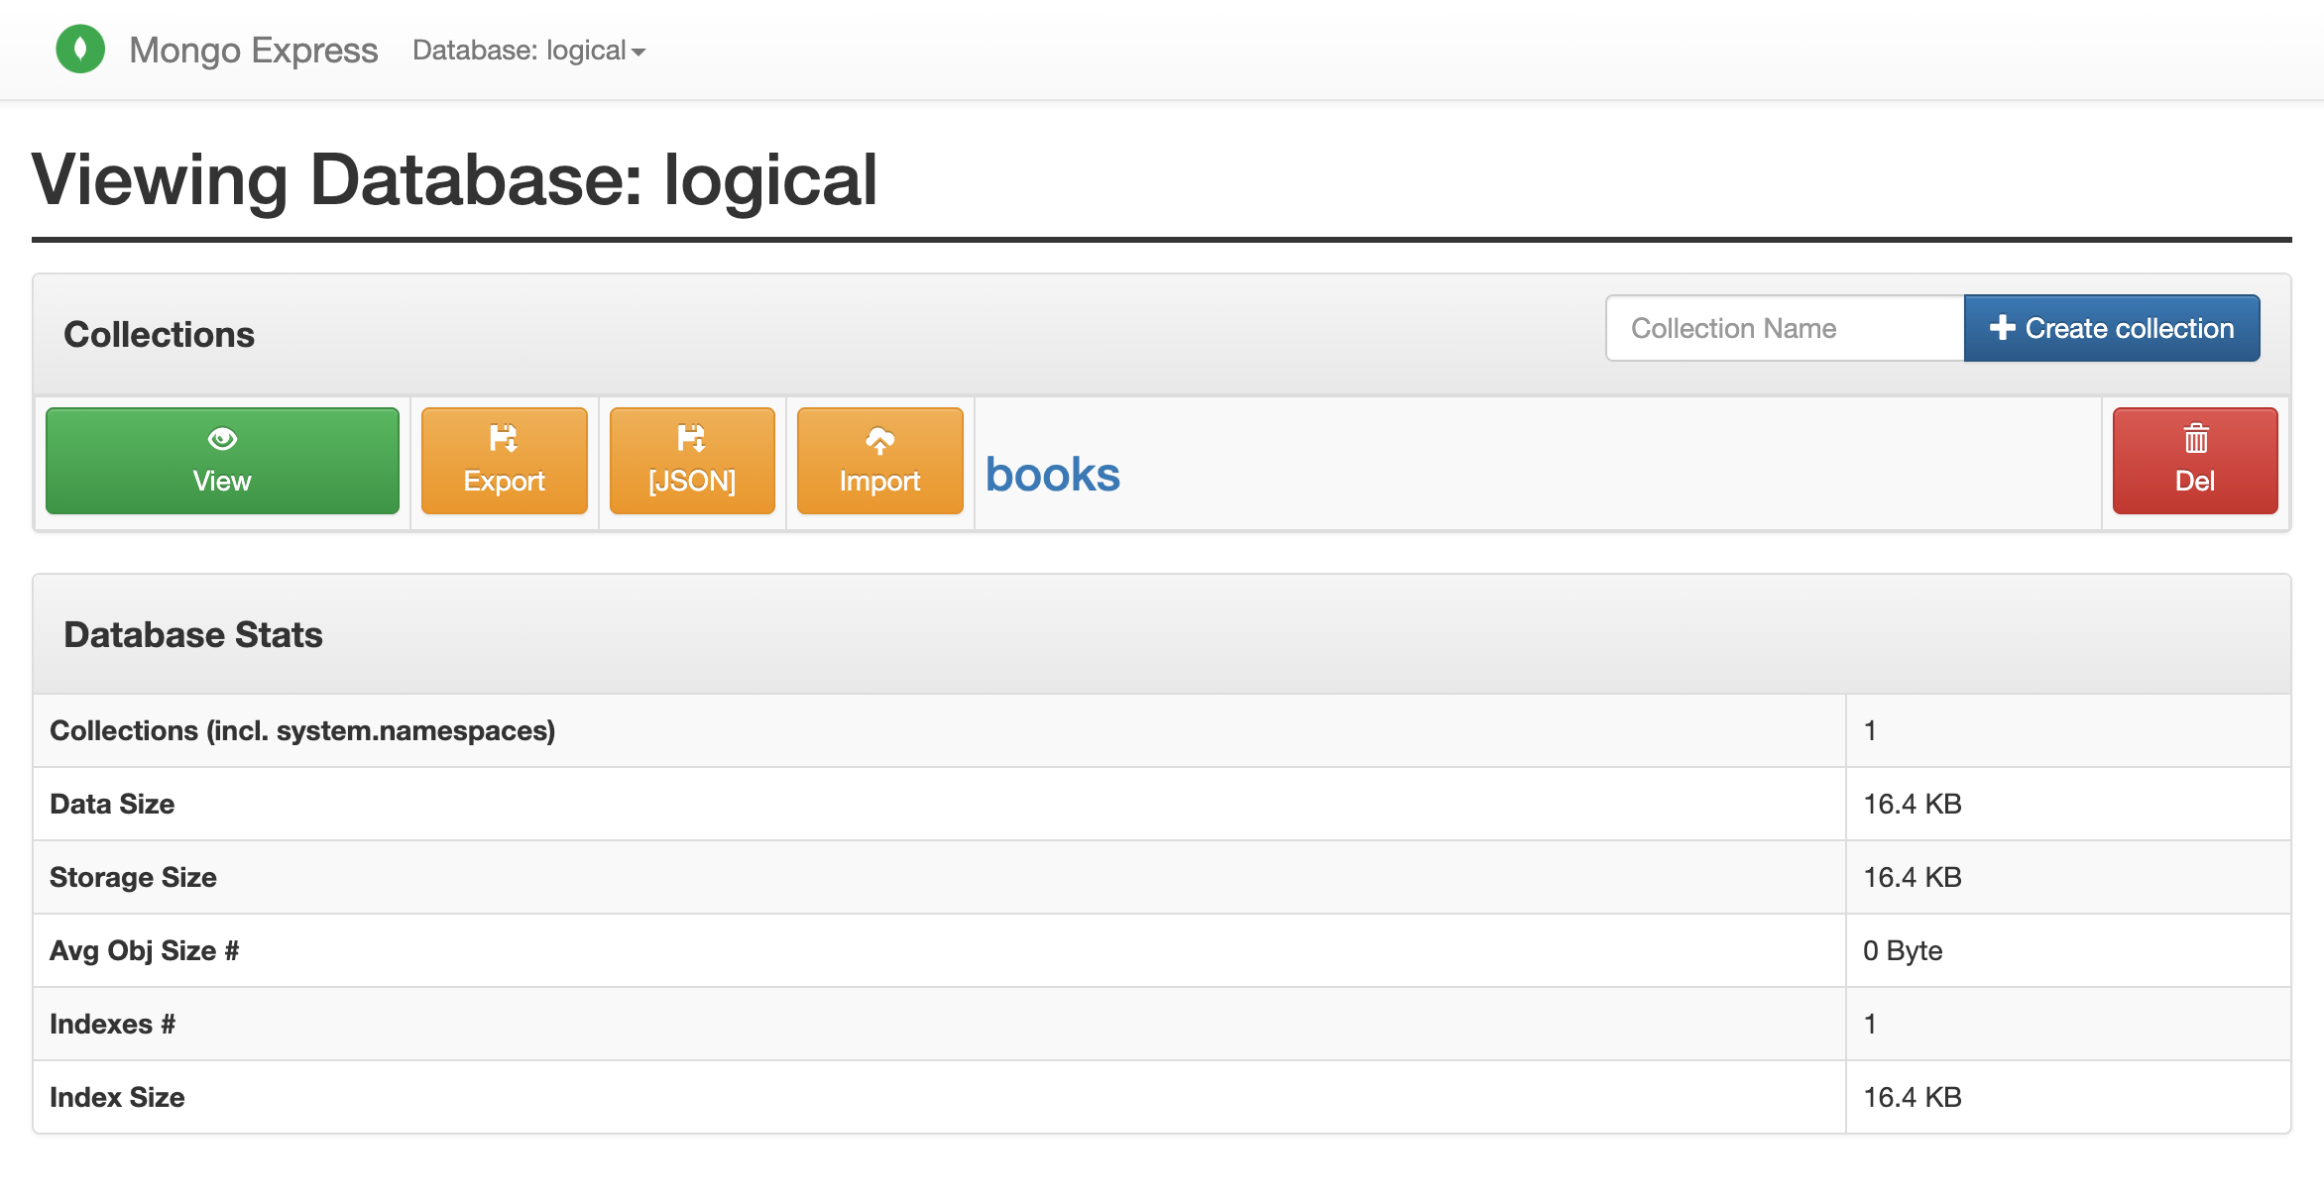The height and width of the screenshot is (1199, 2324).
Task: Click the save icon on Export button
Action: click(504, 438)
